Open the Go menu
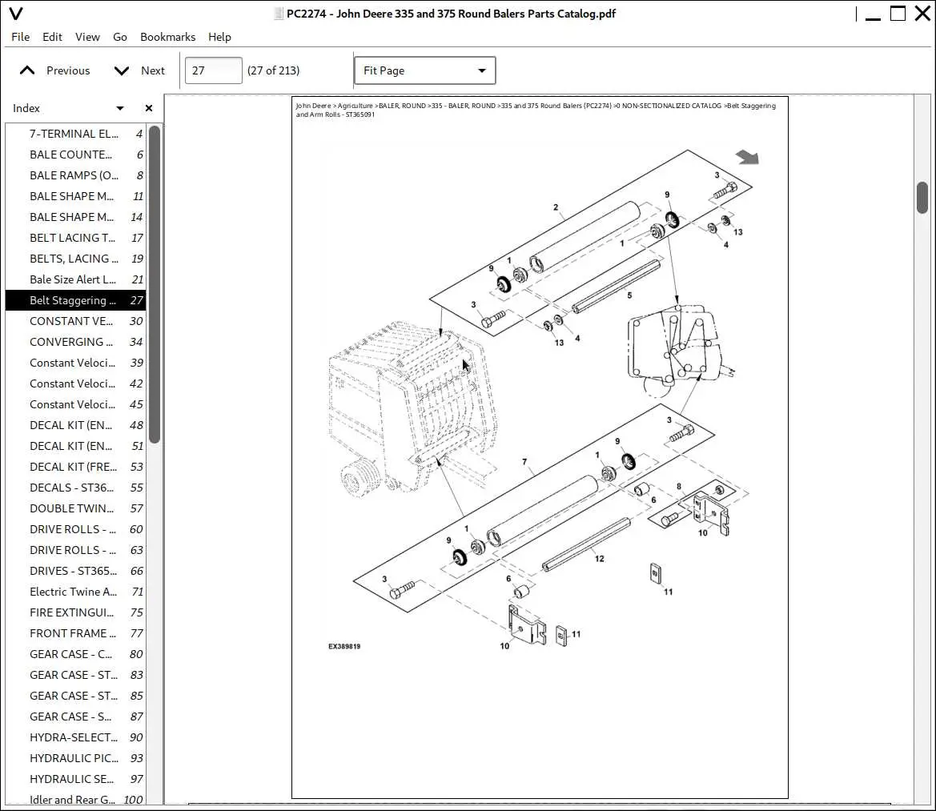936x811 pixels. (120, 37)
